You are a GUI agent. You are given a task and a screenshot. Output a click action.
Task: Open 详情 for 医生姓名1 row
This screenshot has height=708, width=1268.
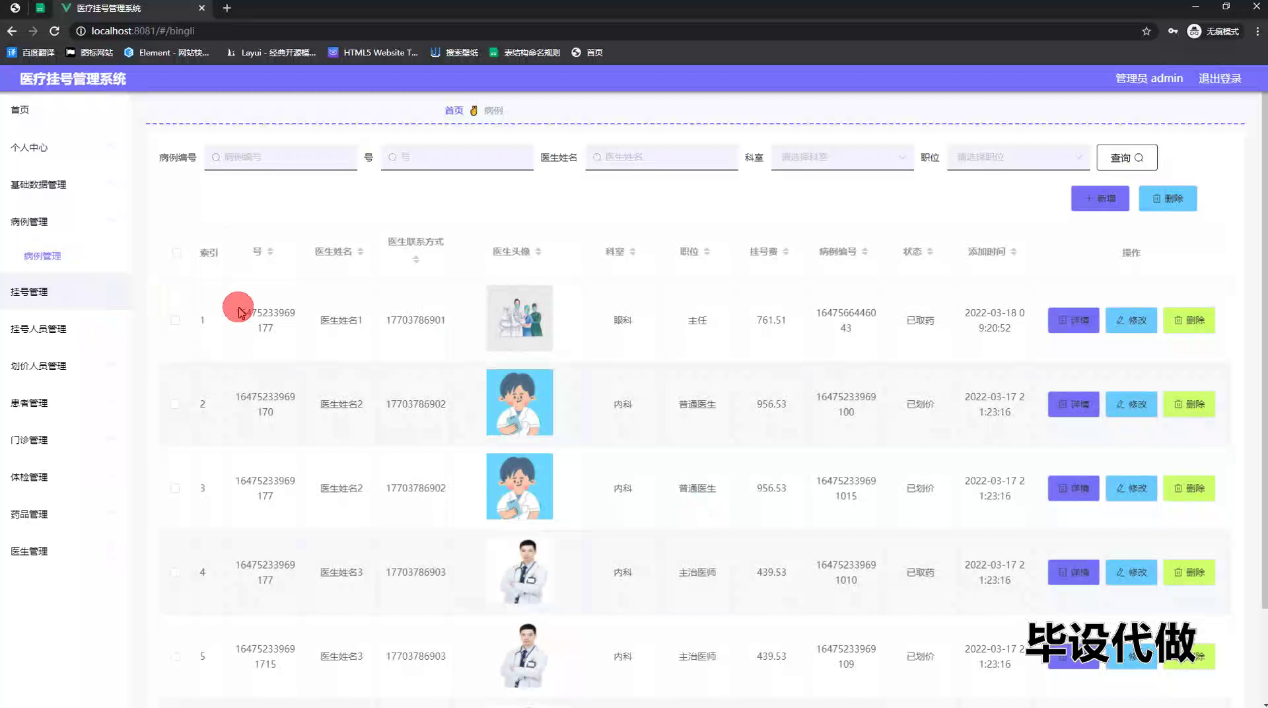(x=1073, y=320)
